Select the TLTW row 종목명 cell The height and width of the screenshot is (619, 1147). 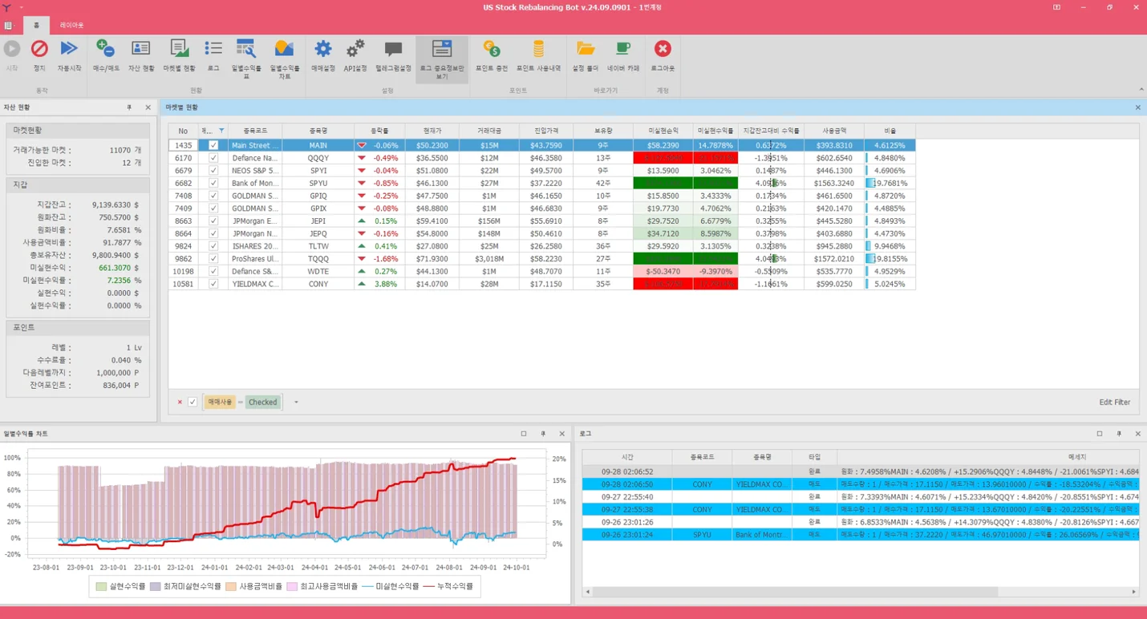pos(318,246)
